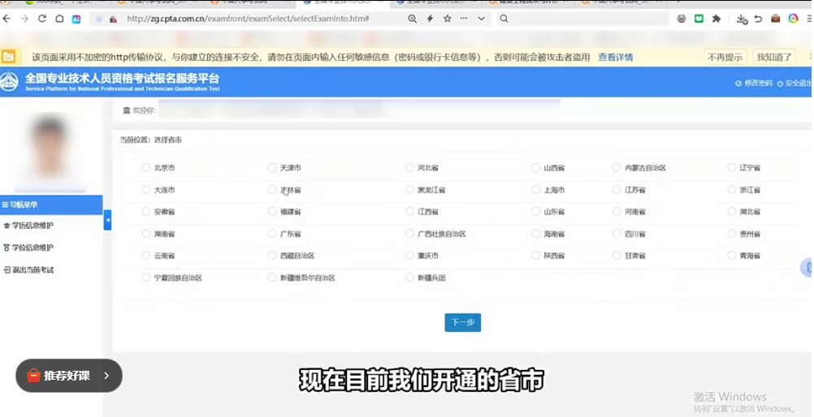The width and height of the screenshot is (814, 417).
Task: Choose the 四川省 radio option
Action: (617, 234)
